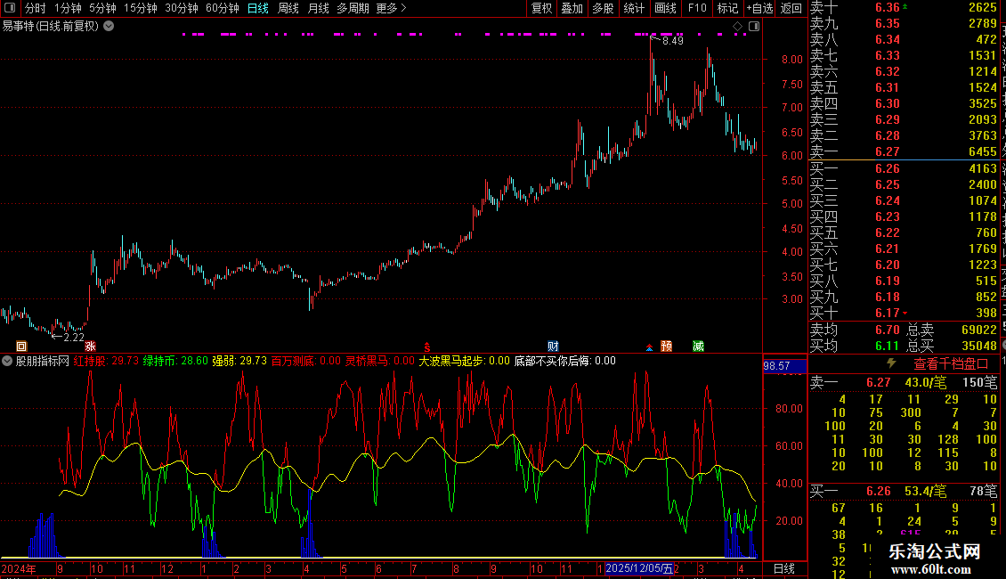Screen dimensions: 1006x579
Task: Click the 总卖 69022 value
Action: (979, 330)
